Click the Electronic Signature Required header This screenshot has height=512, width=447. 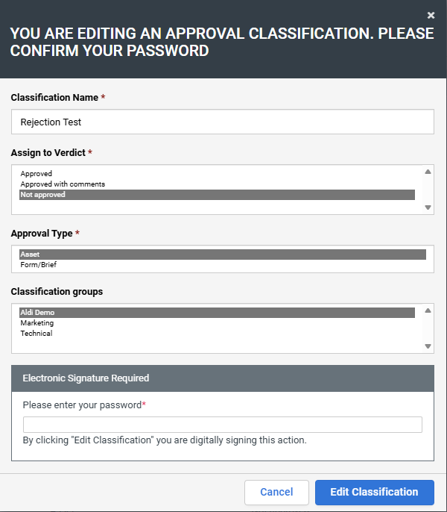(x=86, y=378)
